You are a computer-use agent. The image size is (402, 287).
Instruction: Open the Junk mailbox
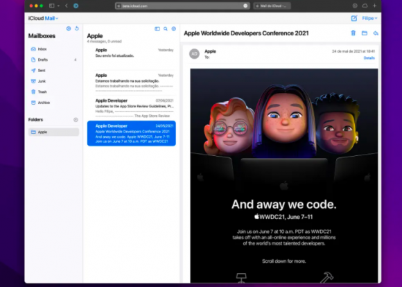(x=53, y=81)
